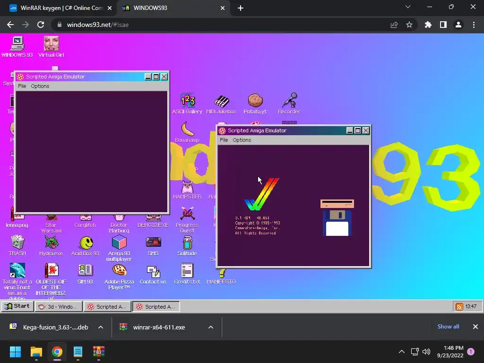Open the Kega-fusion_3.63 .deb downloaded file
The image size is (484, 363).
(49, 327)
